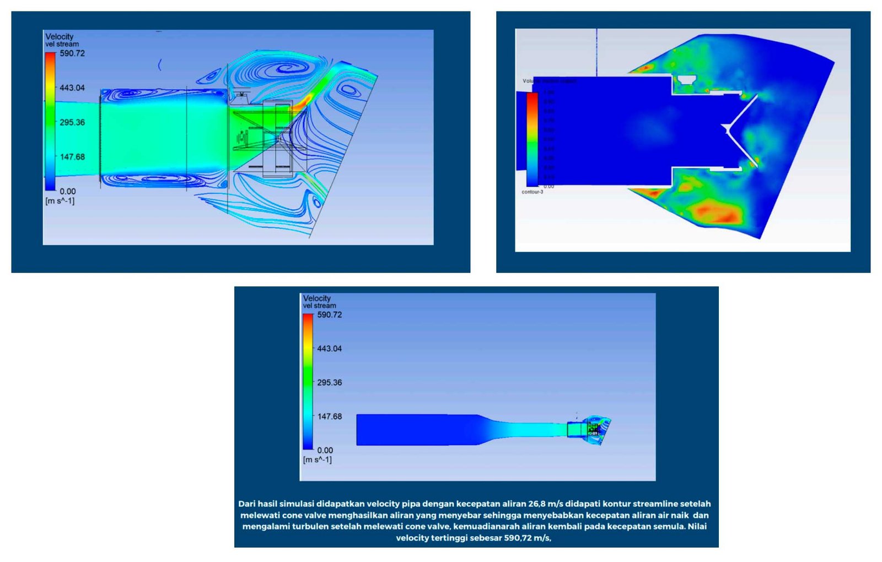Click the caption paragraph beginning 'Dari hasil simulasi'
This screenshot has width=882, height=562.
476,521
